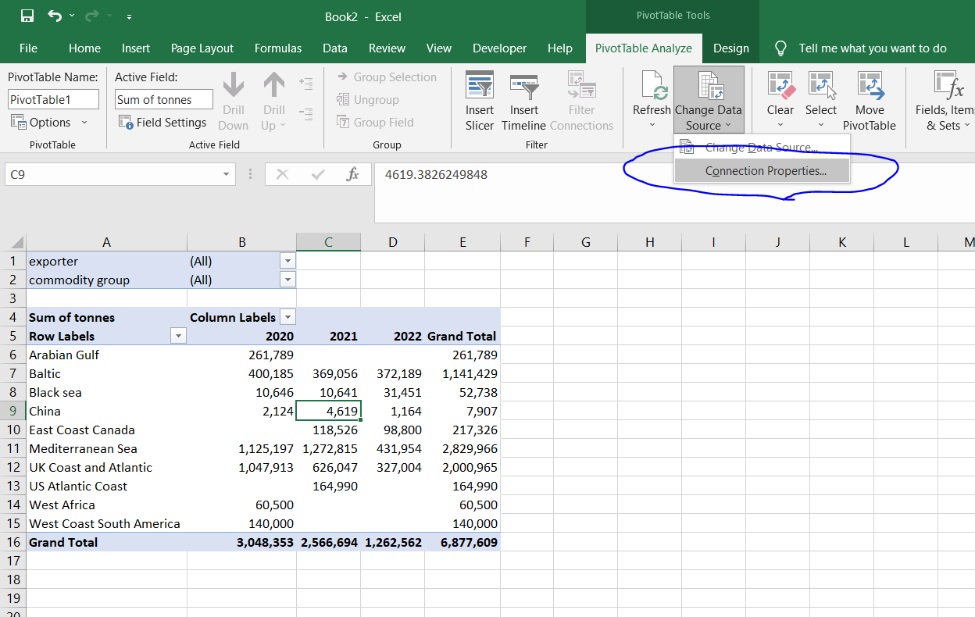Click the insert function fx icon
The height and width of the screenshot is (617, 975).
tap(352, 175)
